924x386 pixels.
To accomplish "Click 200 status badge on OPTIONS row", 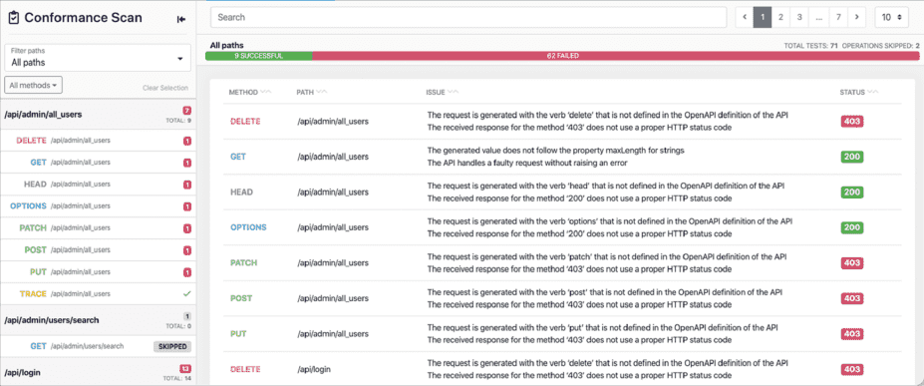I will pyautogui.click(x=852, y=227).
